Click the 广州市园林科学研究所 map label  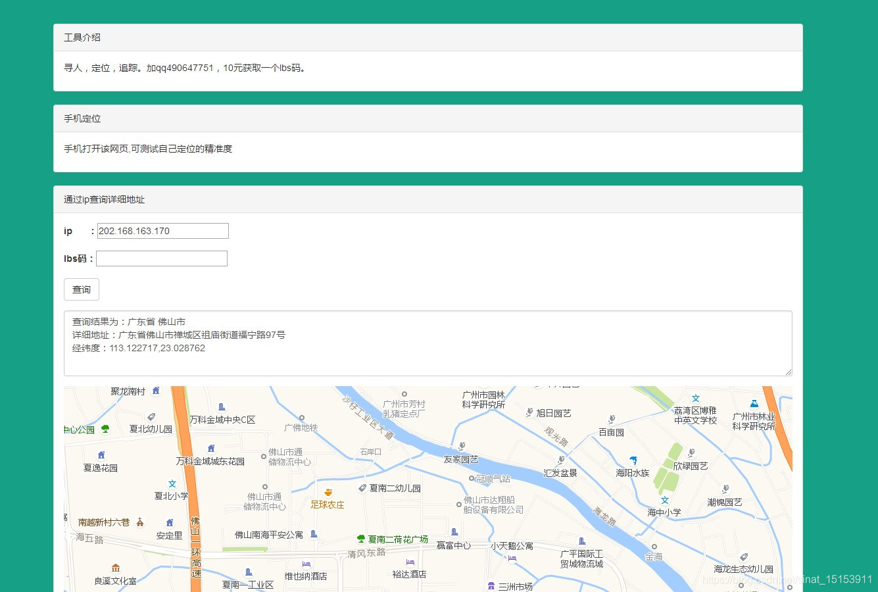click(x=483, y=400)
